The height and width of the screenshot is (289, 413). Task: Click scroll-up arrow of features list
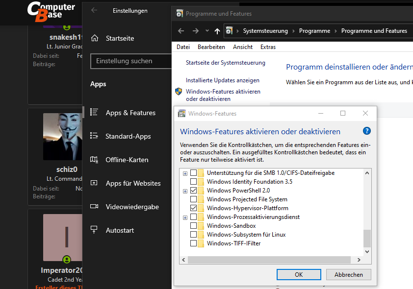coord(367,173)
